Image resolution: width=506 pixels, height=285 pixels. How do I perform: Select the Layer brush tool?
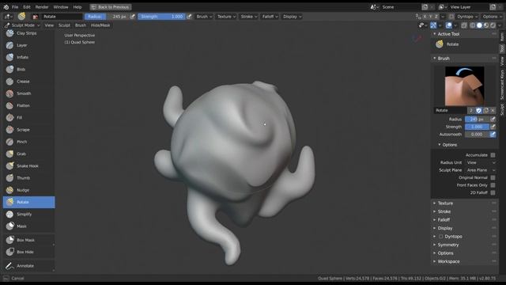point(28,45)
